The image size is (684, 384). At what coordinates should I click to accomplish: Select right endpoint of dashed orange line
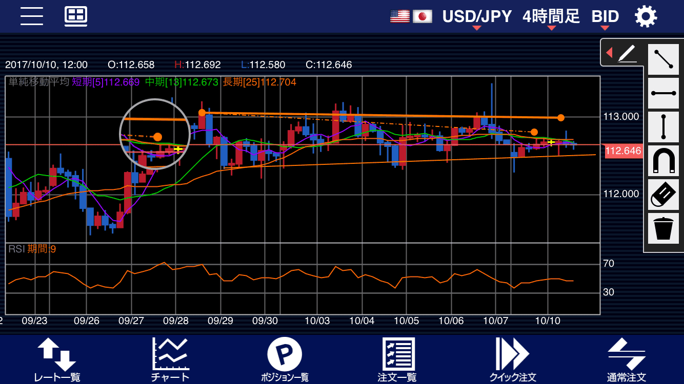534,132
